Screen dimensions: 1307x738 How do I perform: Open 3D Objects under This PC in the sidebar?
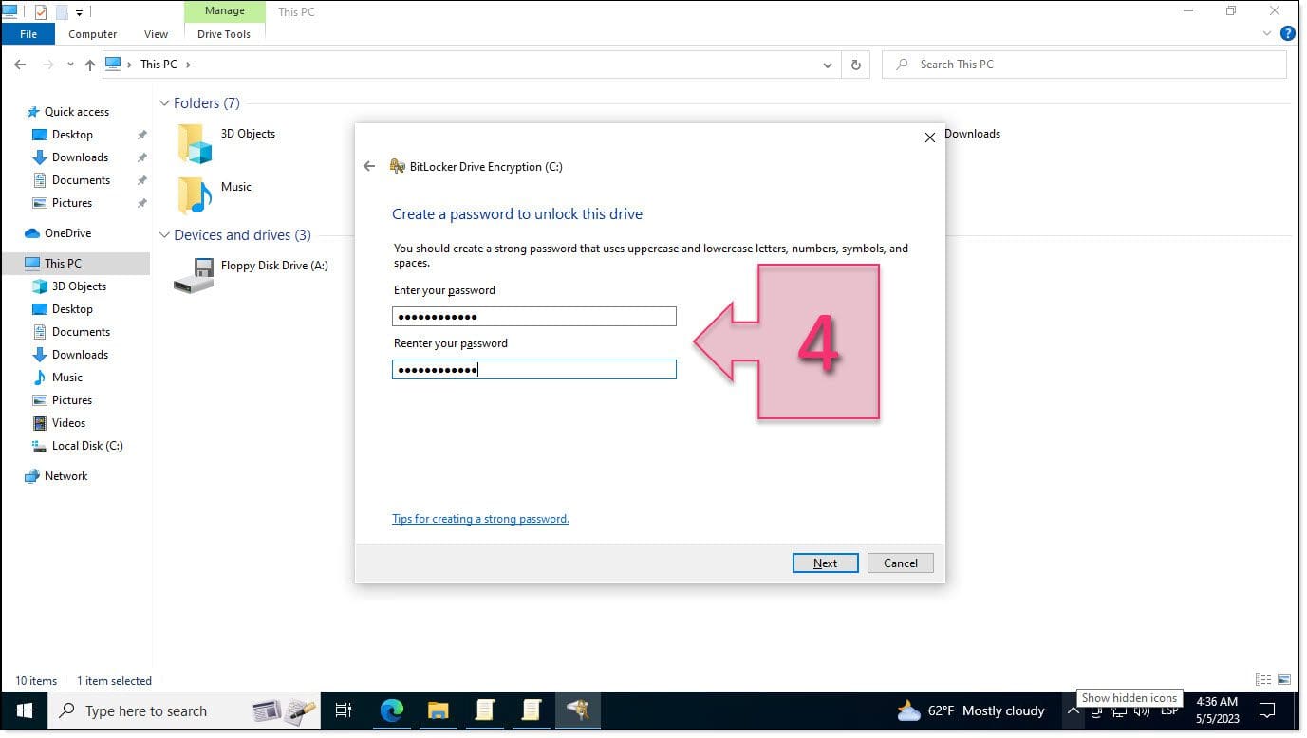[79, 286]
